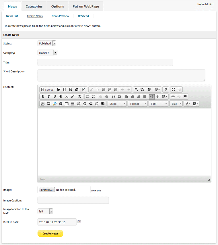
Task: Click inside the Title input field
Action: click(x=105, y=62)
